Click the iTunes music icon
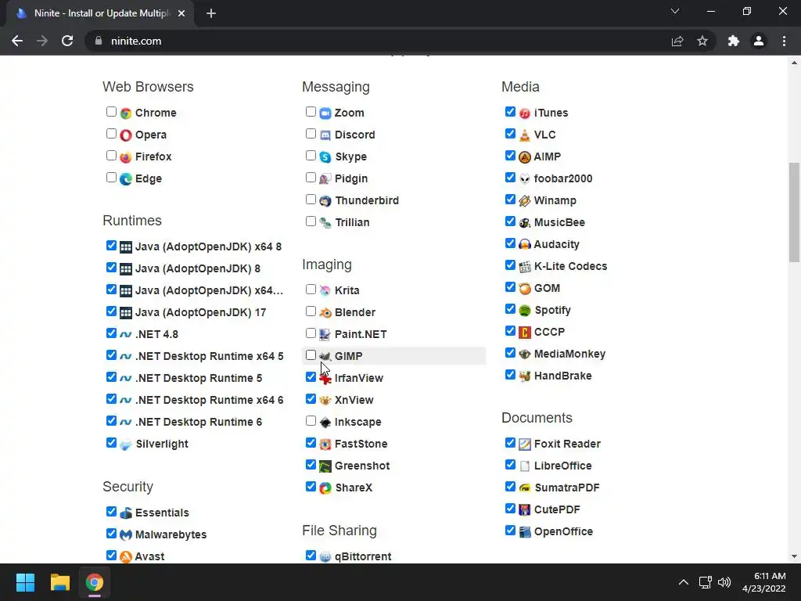The image size is (801, 601). click(525, 113)
